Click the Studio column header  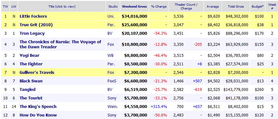(113, 6)
